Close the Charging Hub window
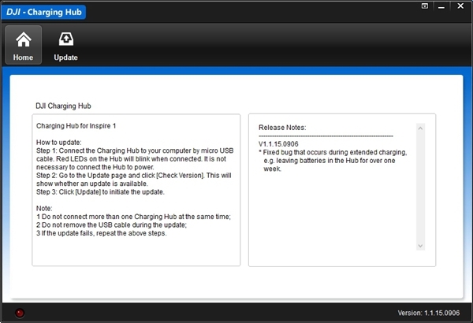 (x=460, y=6)
